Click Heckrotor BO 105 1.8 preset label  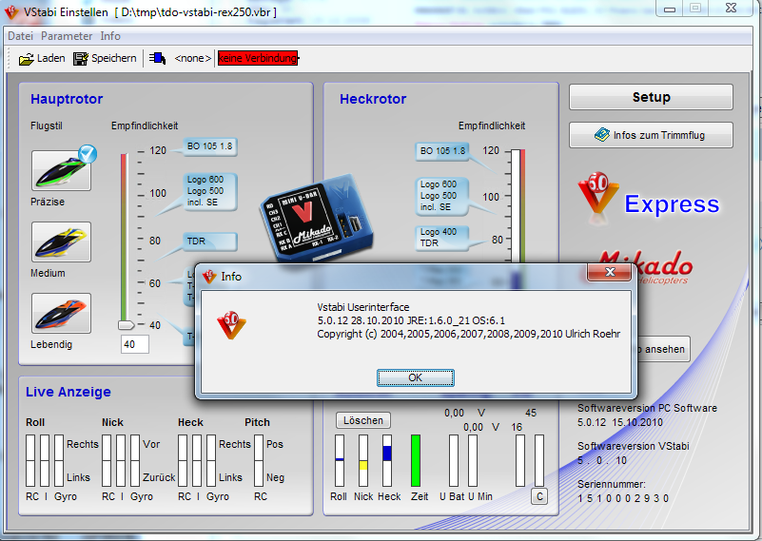pyautogui.click(x=442, y=151)
